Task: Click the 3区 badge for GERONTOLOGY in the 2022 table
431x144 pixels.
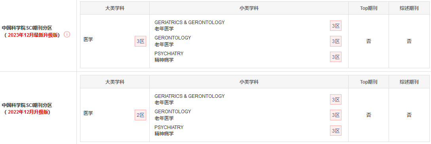Action: tap(336, 115)
